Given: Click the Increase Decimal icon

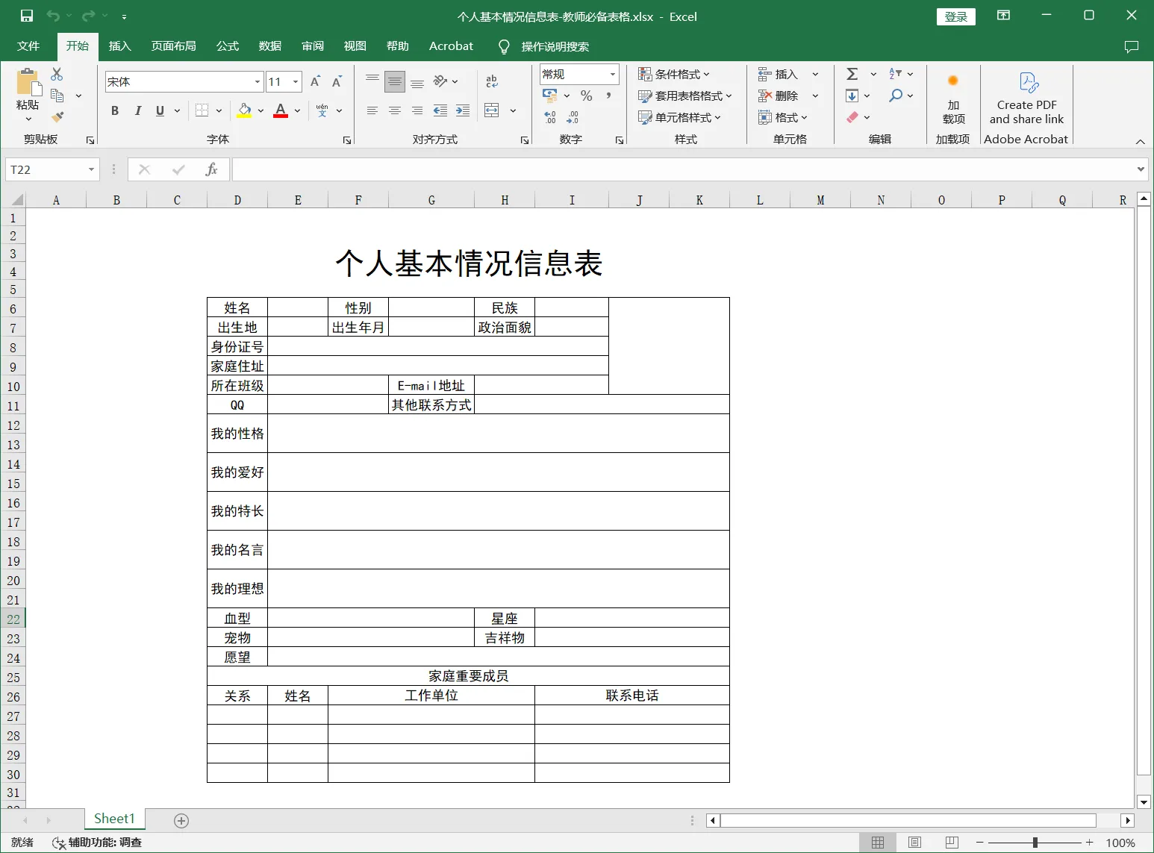Looking at the screenshot, I should 550,117.
